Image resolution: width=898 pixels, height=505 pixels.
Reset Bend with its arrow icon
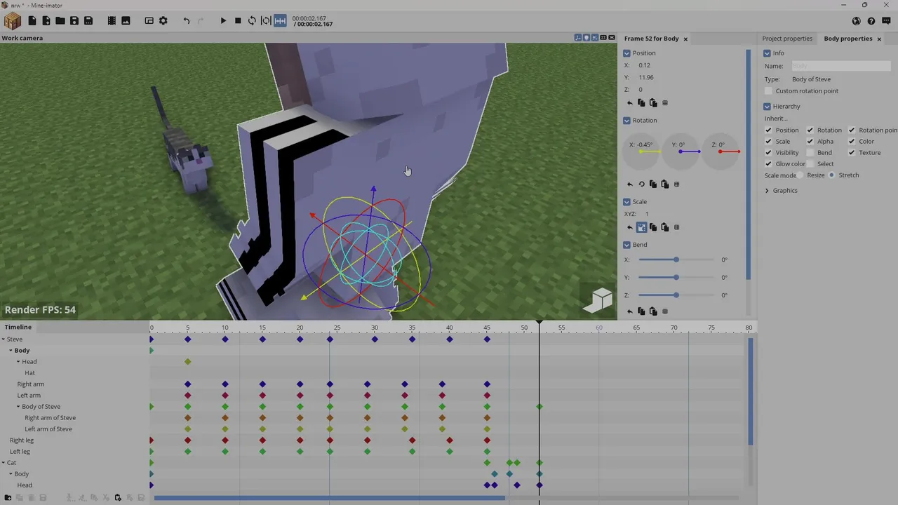click(x=629, y=311)
